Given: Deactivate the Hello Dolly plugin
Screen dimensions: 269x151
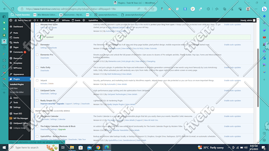Looking at the screenshot, I should tap(45, 71).
